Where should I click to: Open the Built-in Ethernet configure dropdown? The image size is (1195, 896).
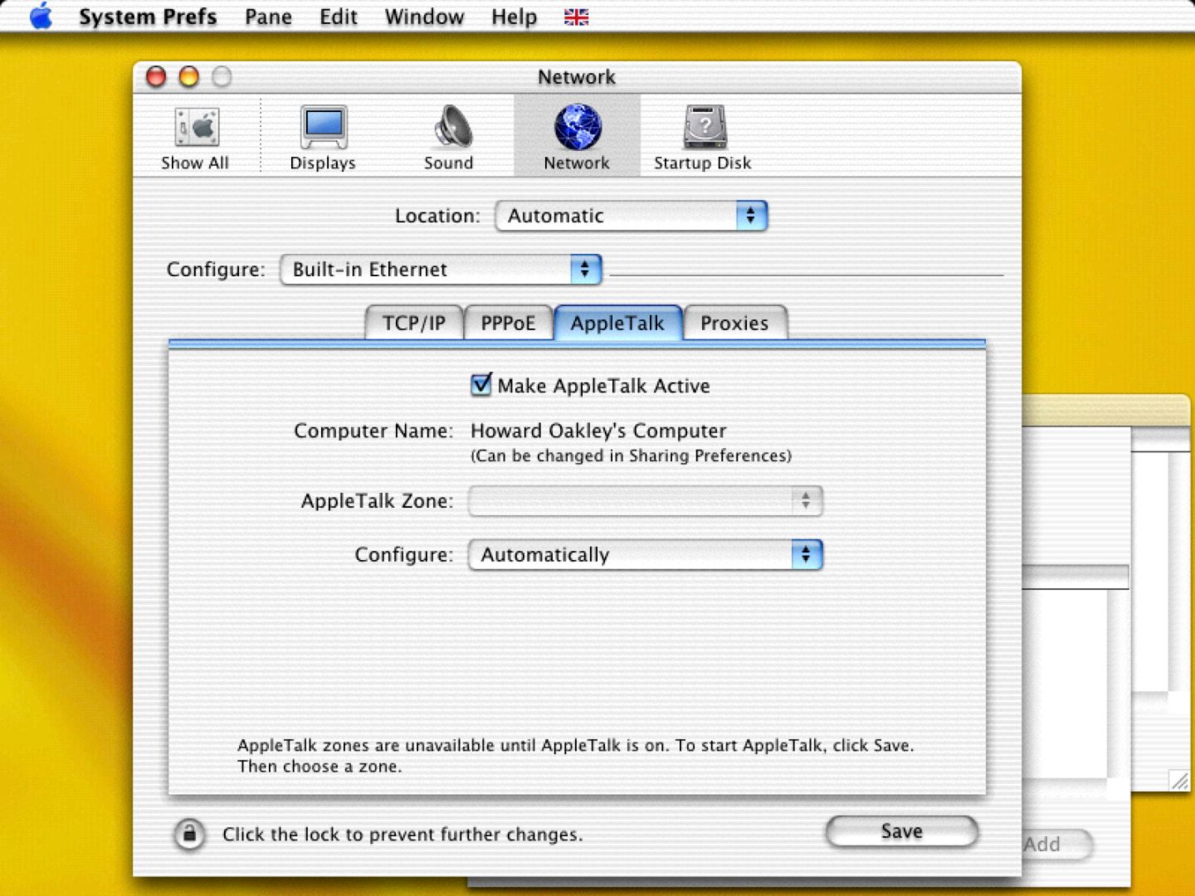click(441, 270)
